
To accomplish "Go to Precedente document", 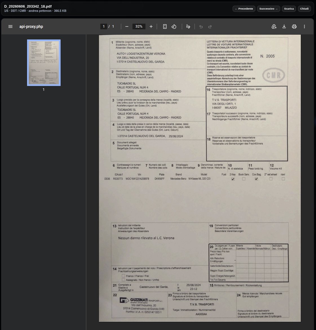I will (x=244, y=9).
